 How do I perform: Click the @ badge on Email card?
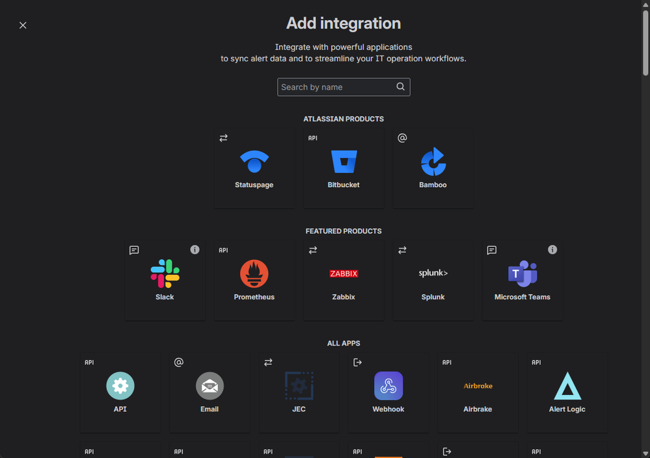[179, 362]
